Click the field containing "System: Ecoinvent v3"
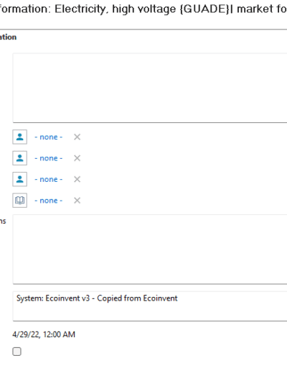The image size is (287, 371). [150, 306]
